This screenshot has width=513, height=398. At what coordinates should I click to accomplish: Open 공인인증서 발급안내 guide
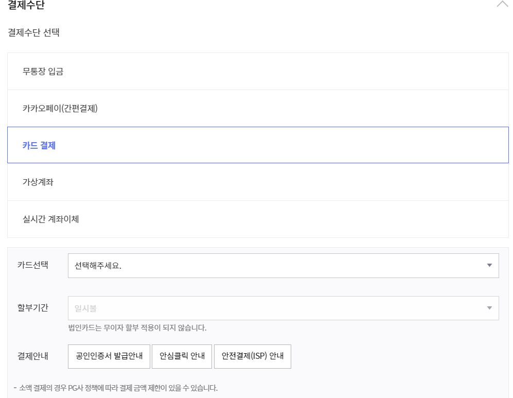[x=109, y=356]
